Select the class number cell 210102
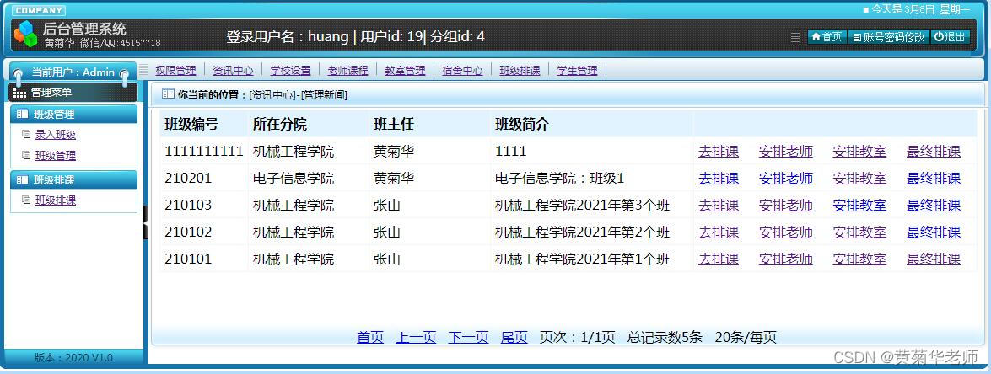The width and height of the screenshot is (991, 374). [188, 232]
